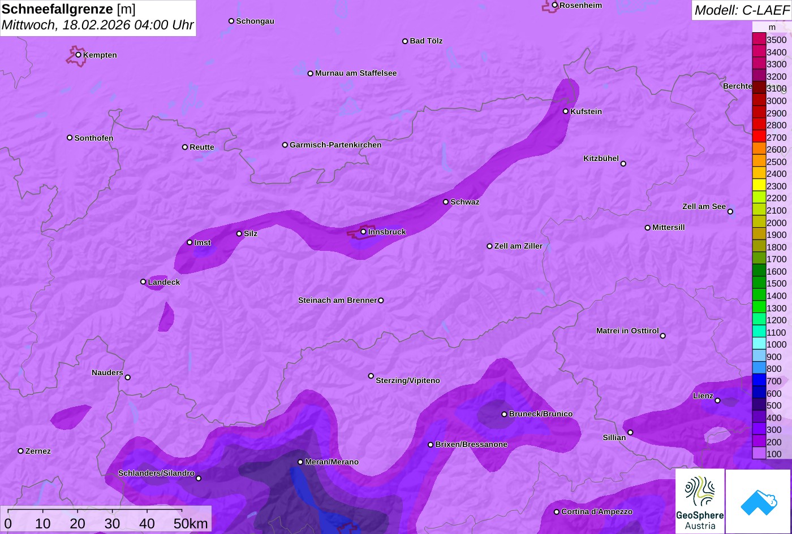Click the '50km' scale bar label
This screenshot has width=792, height=534.
[191, 523]
